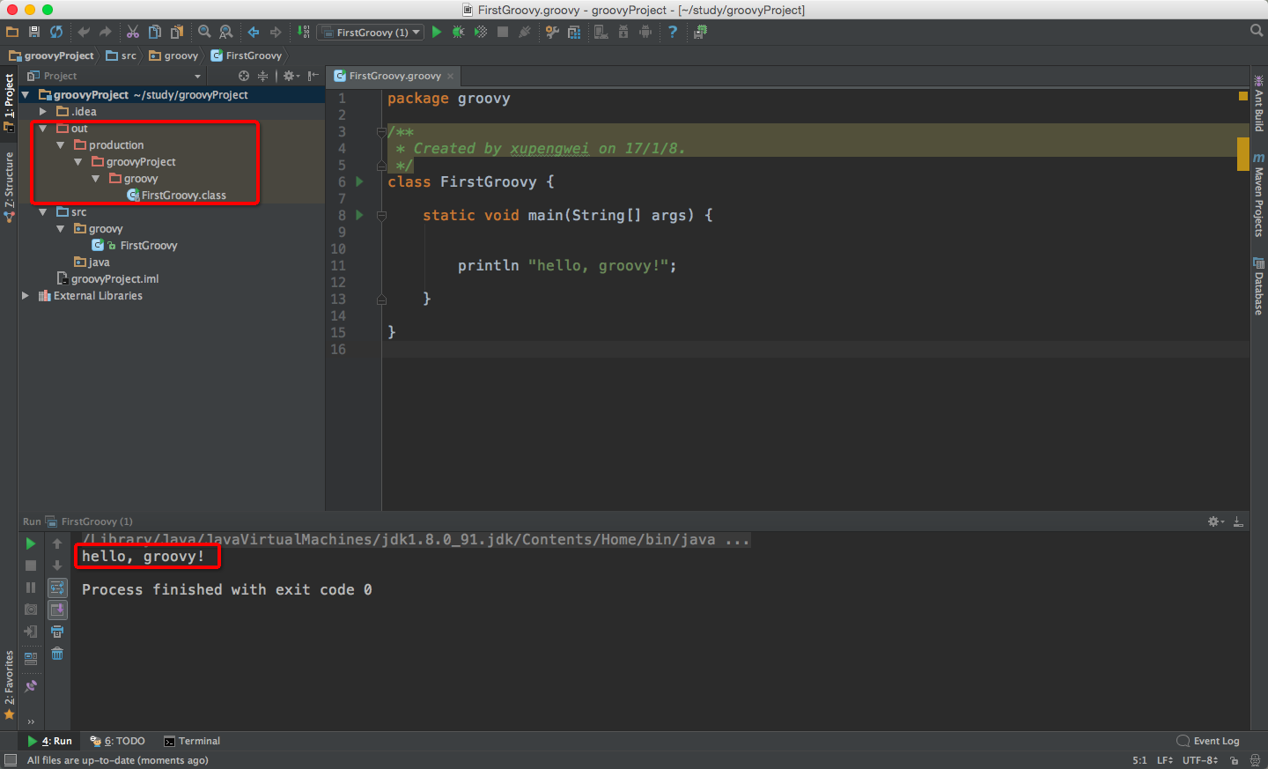The height and width of the screenshot is (769, 1268).
Task: Open the FirstGroovy (1) run configuration dropdown
Action: click(371, 32)
